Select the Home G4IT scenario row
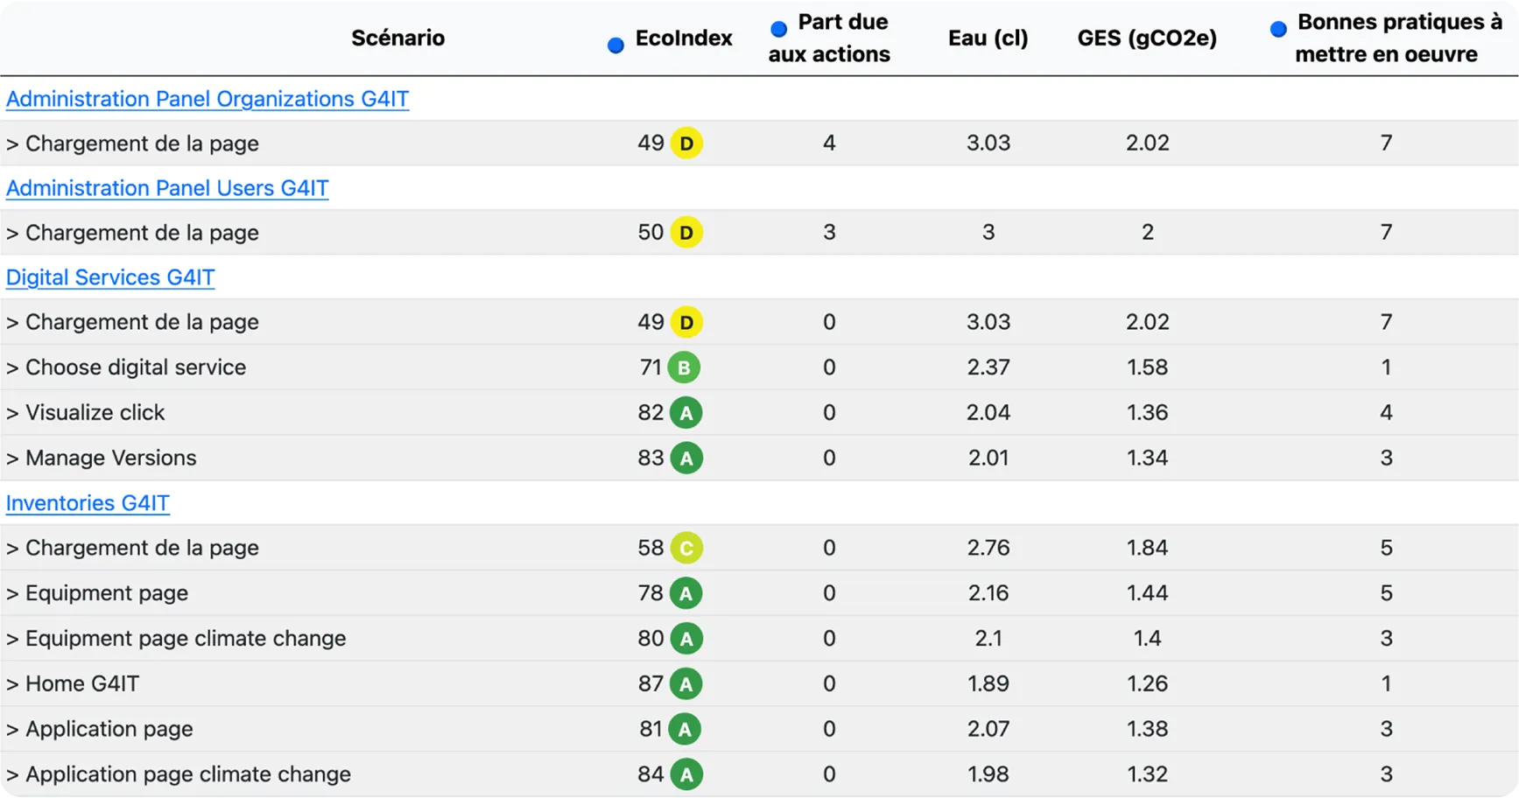The image size is (1519, 798). tap(759, 683)
